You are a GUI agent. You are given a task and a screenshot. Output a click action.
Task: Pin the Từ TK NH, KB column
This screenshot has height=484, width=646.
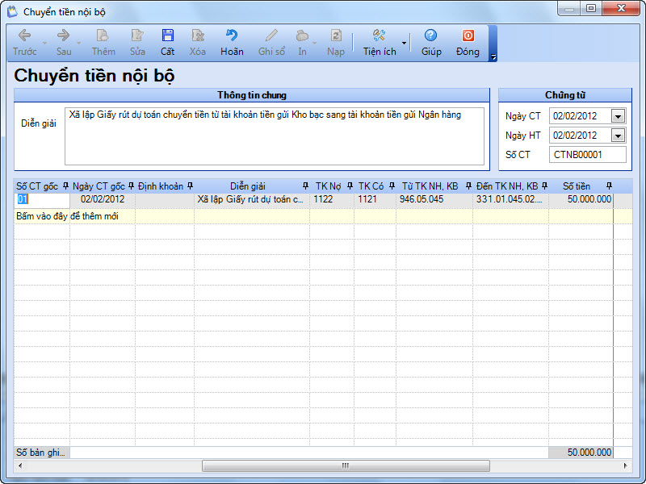tap(468, 186)
